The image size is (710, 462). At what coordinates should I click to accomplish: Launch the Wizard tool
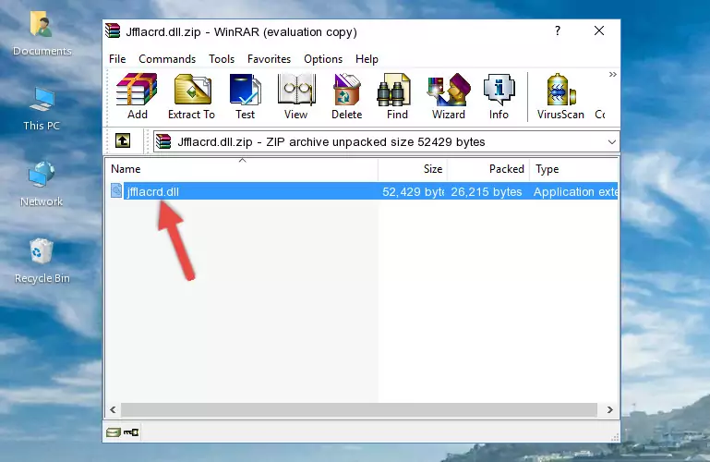pos(449,96)
